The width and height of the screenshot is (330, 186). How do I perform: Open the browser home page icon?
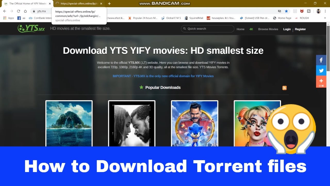[25, 11]
